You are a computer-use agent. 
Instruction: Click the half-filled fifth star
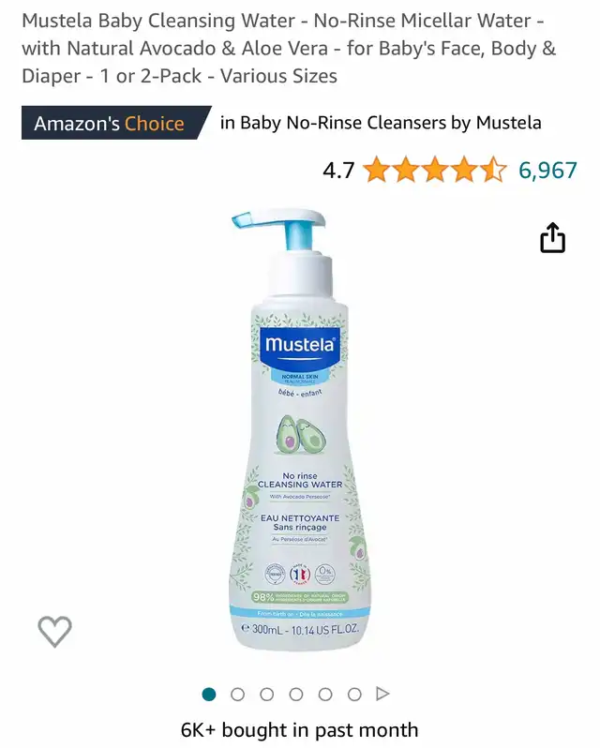pyautogui.click(x=493, y=171)
